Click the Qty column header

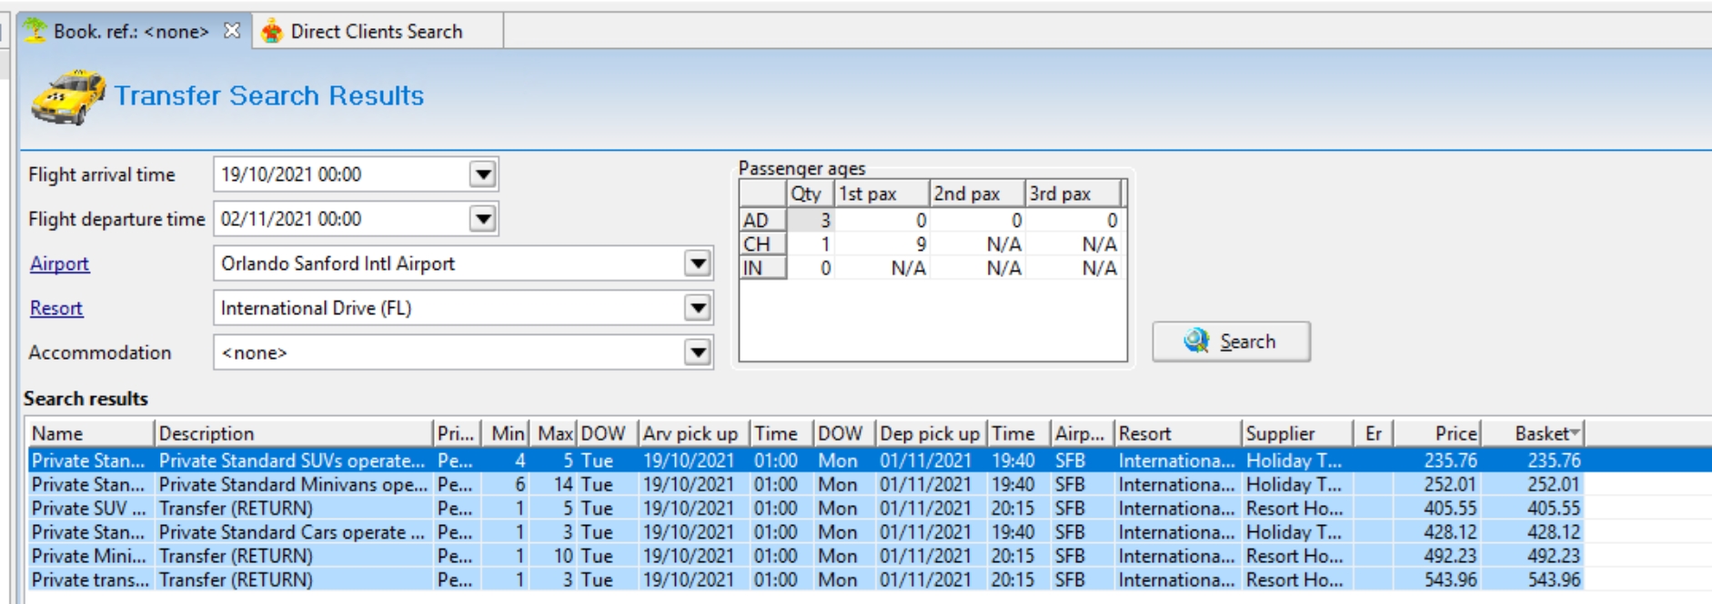[810, 193]
